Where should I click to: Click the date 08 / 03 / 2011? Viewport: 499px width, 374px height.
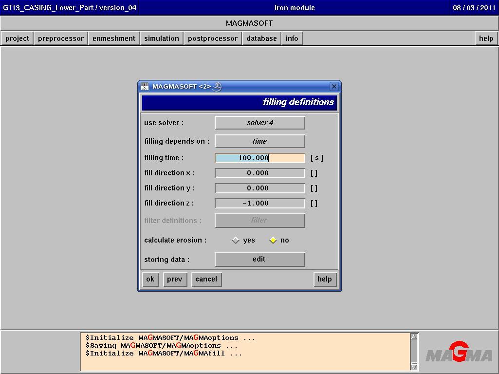pyautogui.click(x=474, y=8)
